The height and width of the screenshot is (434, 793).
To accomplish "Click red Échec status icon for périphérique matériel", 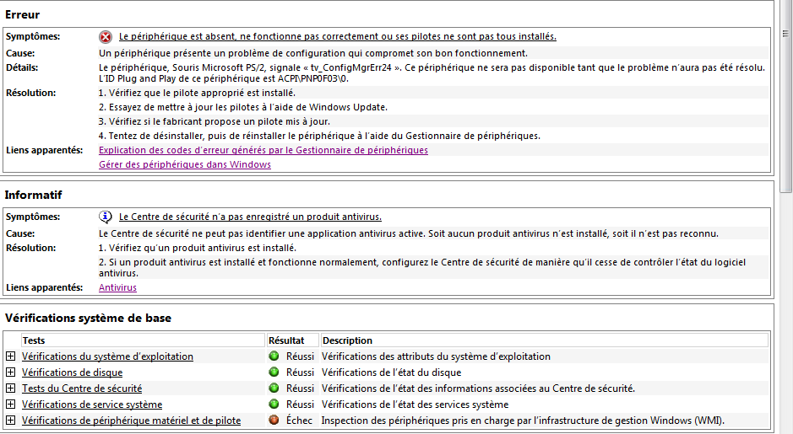I will (274, 420).
